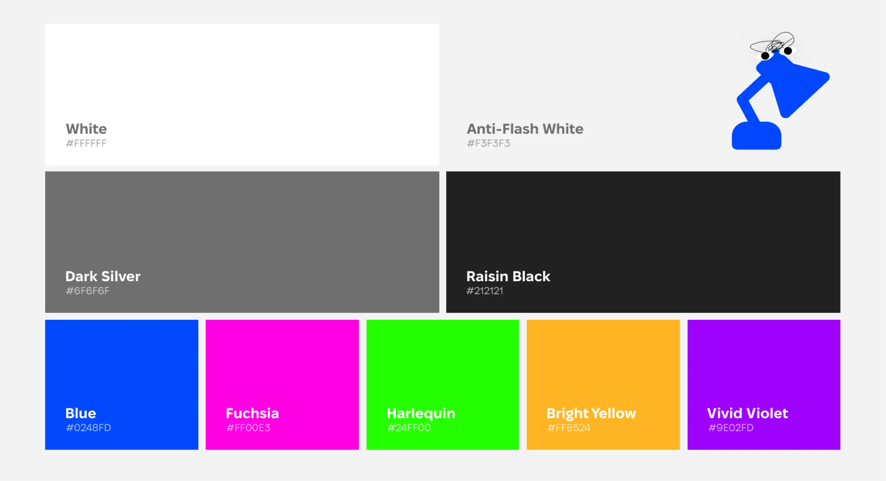Click the hex code #FF00E3

tap(248, 428)
